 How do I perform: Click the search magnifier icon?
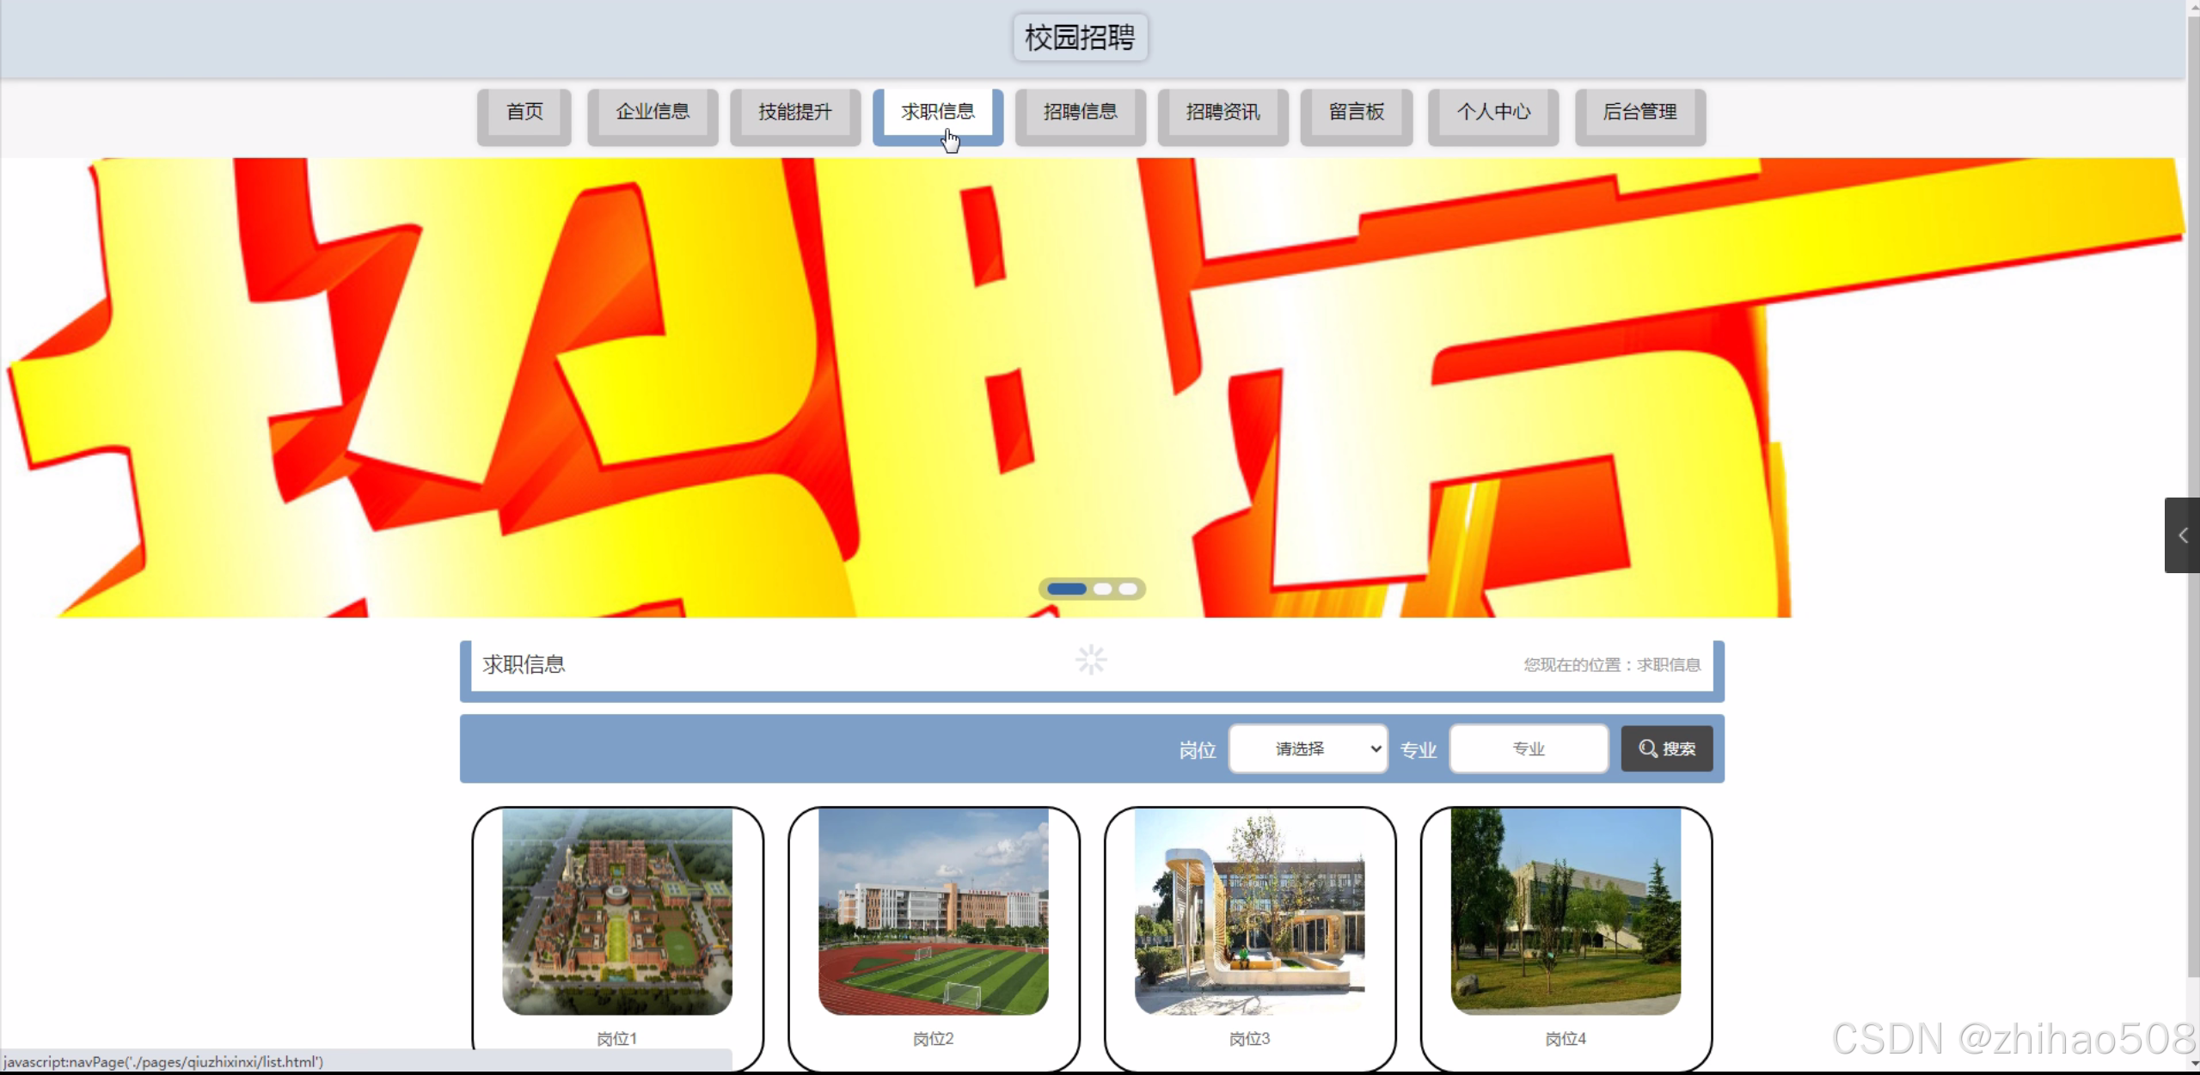(x=1647, y=748)
